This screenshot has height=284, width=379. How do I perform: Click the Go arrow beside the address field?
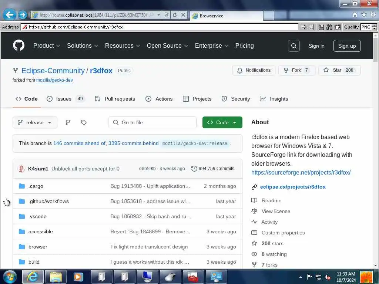(x=303, y=27)
